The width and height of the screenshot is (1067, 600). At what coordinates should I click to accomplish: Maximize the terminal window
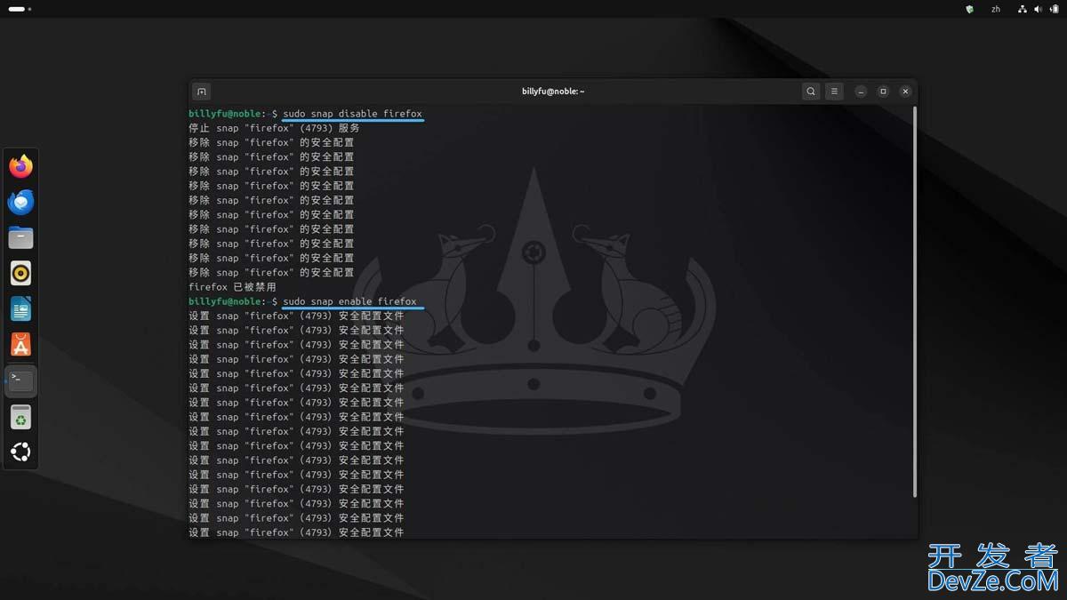[883, 92]
